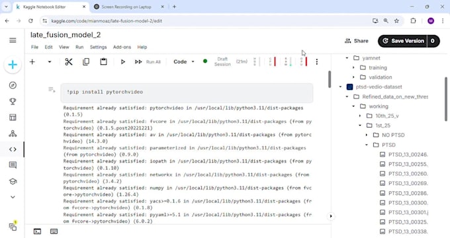Open the keyboard shortcuts icon at bottom
450x238 pixels.
click(54, 231)
